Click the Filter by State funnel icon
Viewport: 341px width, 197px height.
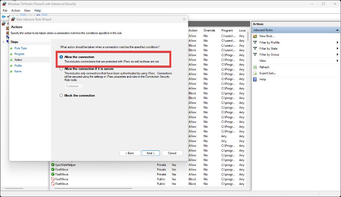click(255, 48)
